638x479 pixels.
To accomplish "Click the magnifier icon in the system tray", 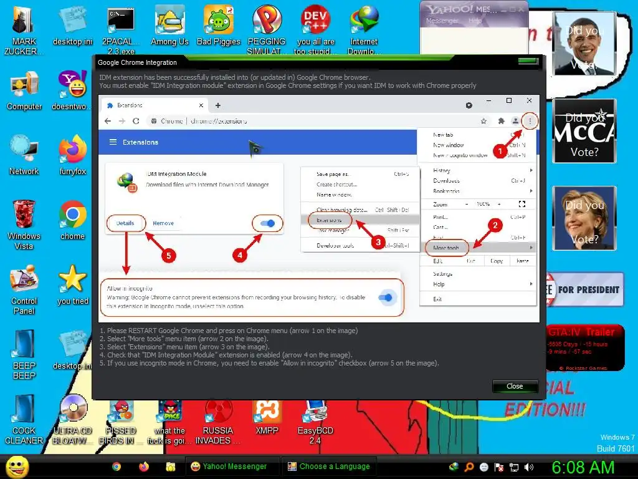I will (x=469, y=467).
